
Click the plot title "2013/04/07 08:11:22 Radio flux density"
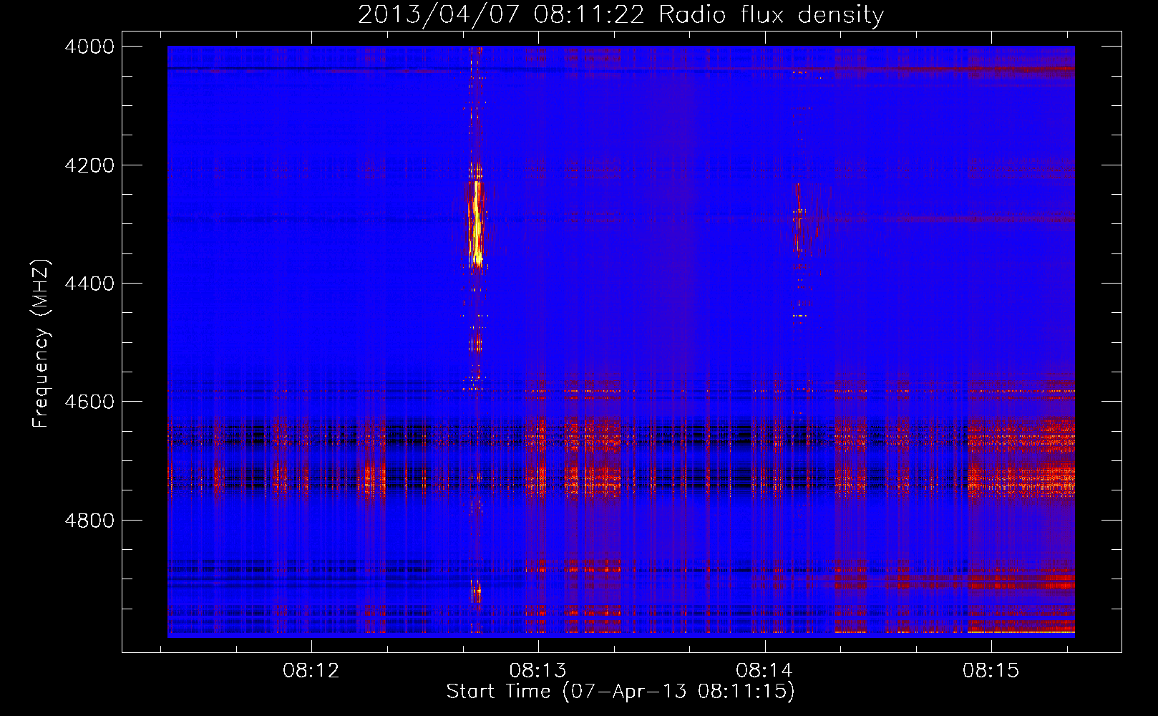[x=621, y=14]
